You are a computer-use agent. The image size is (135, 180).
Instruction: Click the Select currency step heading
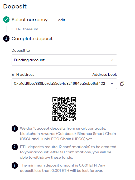click(x=30, y=20)
